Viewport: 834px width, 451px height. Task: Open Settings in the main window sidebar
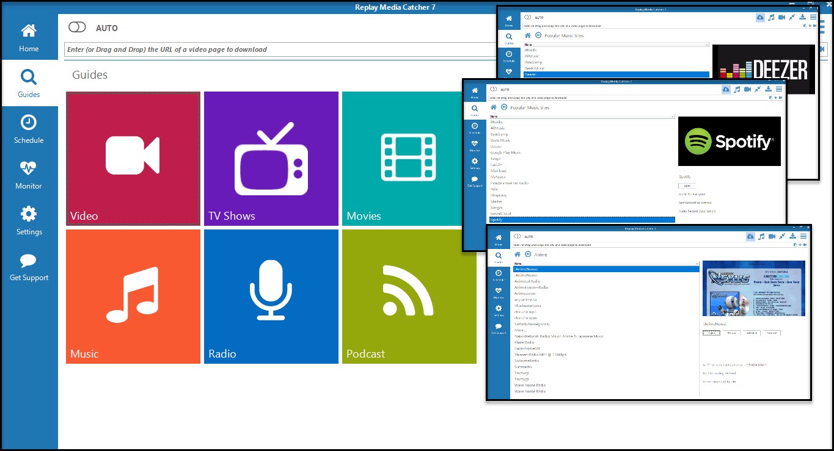29,221
